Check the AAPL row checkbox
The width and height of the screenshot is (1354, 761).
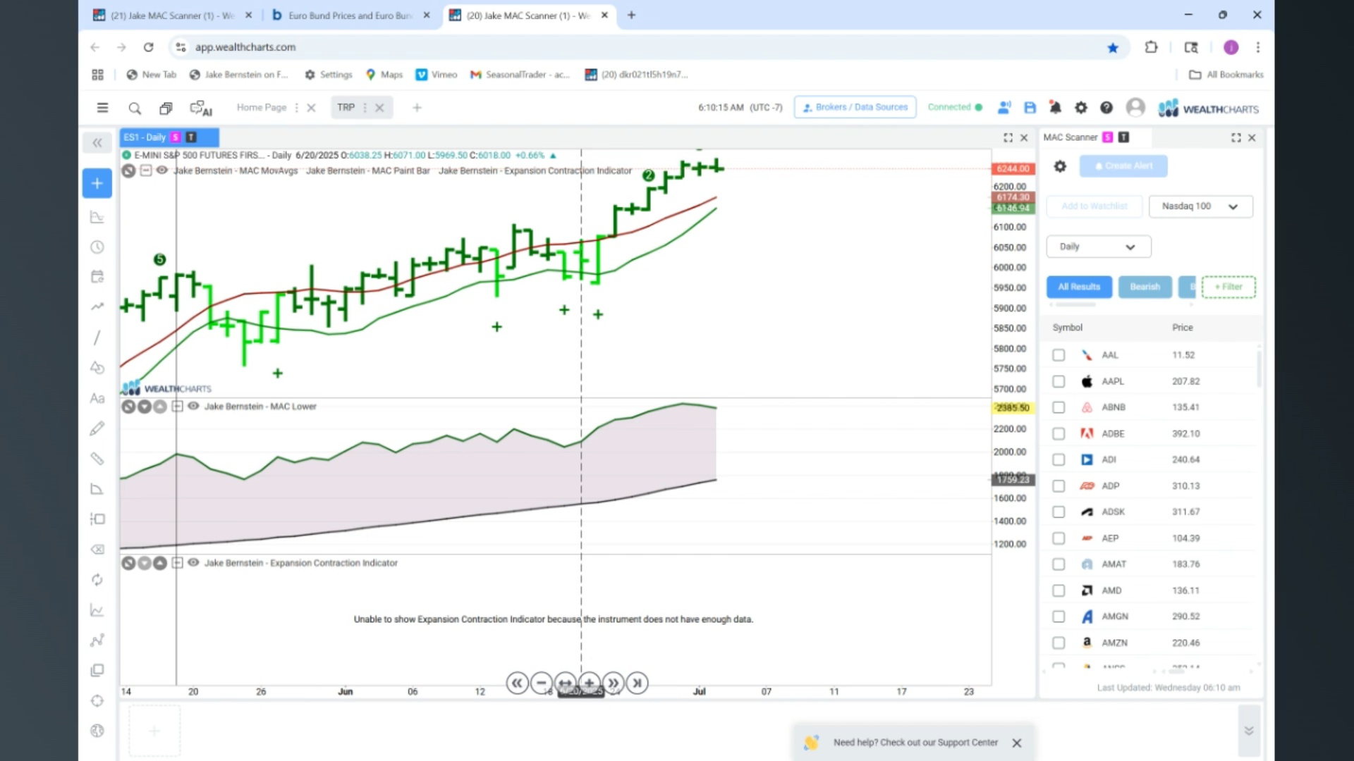click(1059, 381)
